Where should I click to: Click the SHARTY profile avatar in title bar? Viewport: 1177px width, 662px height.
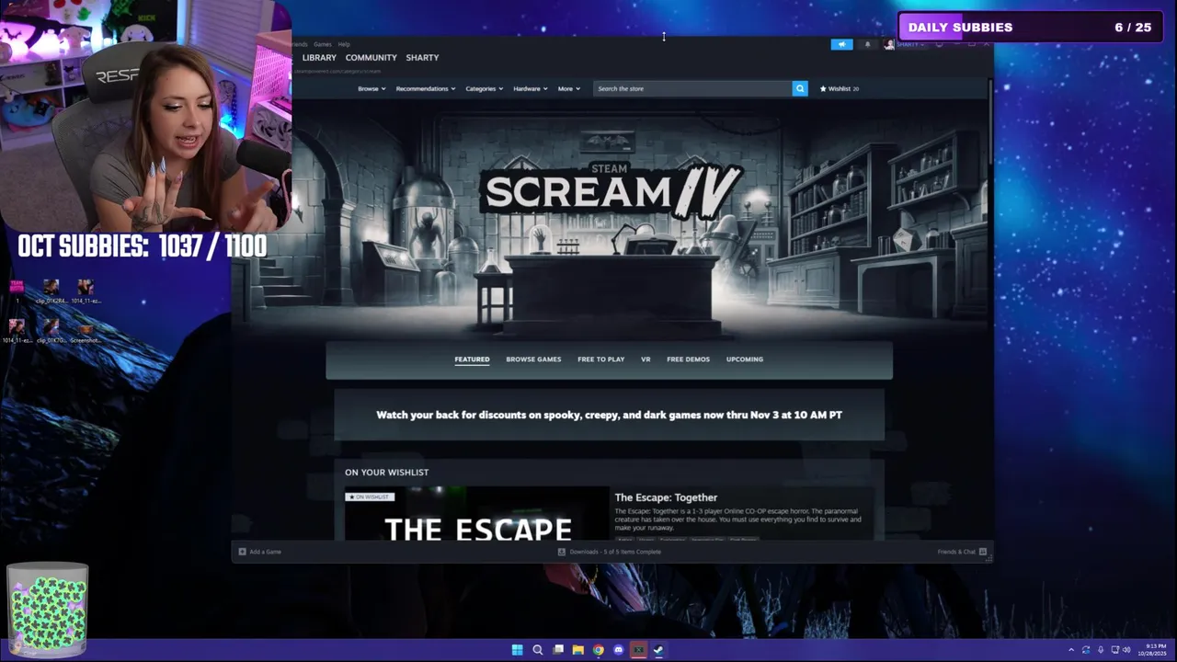[889, 44]
